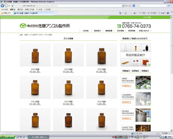Image resolution: width=173 pixels, height=139 pixels.
Task: Click the Feeds icon in command bar
Action: [126, 13]
